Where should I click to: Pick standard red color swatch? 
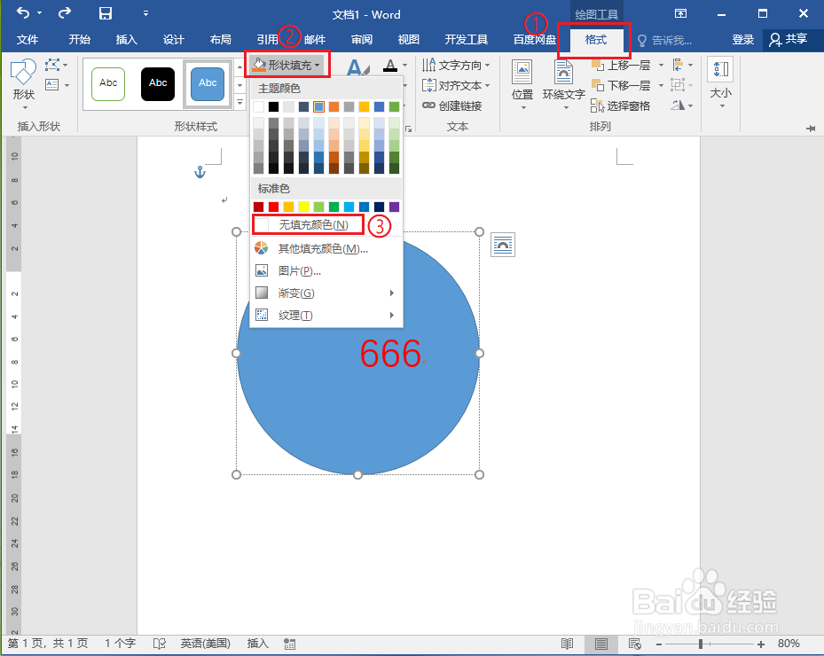tap(274, 207)
